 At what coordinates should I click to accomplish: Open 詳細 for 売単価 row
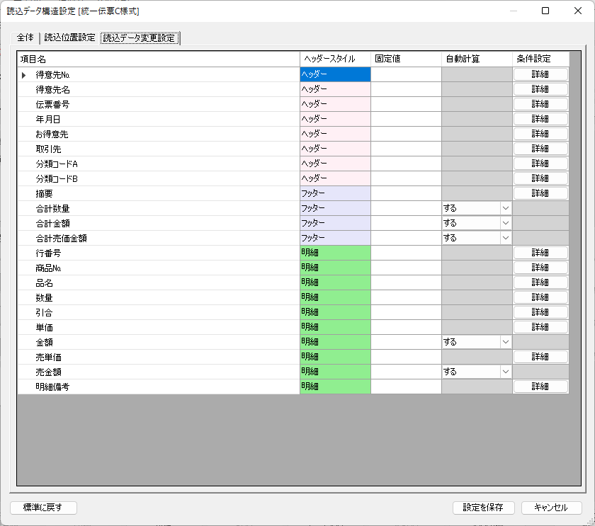click(540, 357)
